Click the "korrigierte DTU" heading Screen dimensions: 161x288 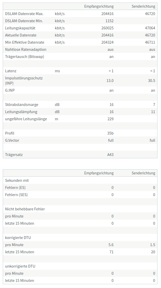pyautogui.click(x=18, y=238)
